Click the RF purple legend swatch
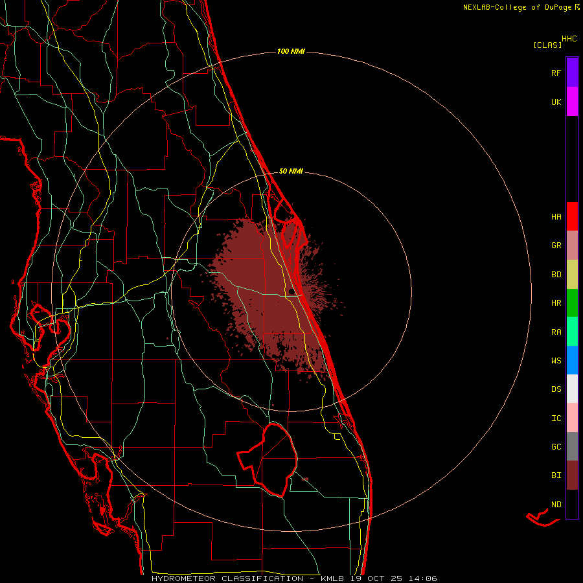 pos(572,73)
